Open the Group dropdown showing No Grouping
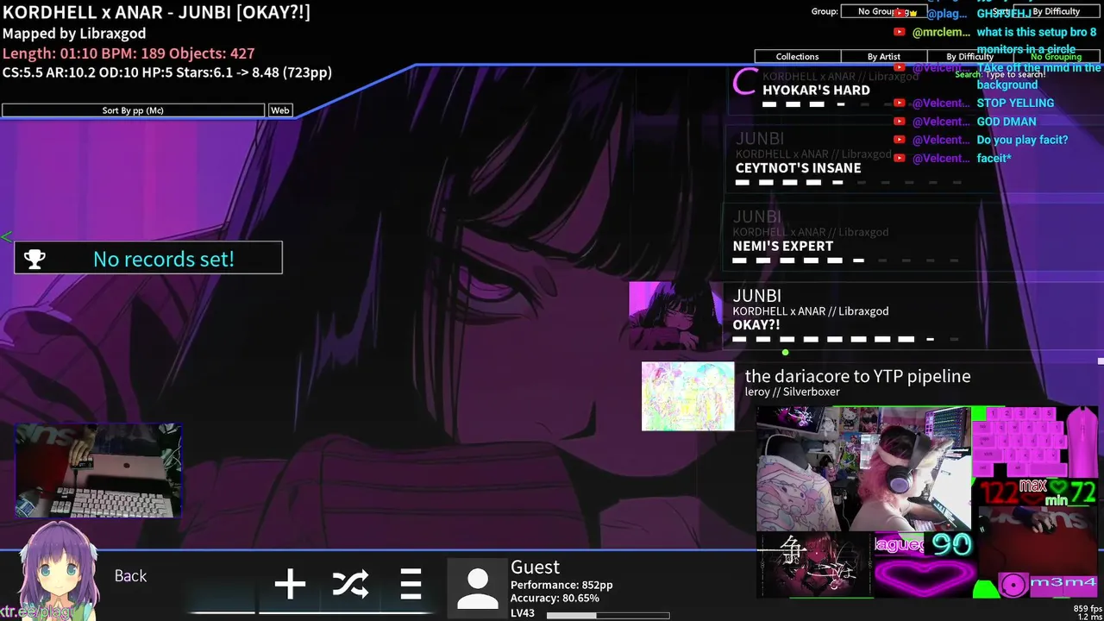The height and width of the screenshot is (621, 1104). coord(884,11)
